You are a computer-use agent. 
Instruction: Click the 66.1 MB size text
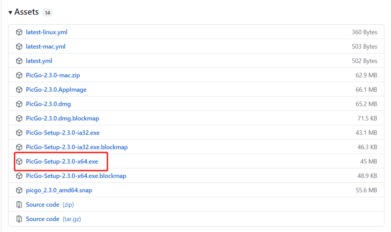point(366,90)
